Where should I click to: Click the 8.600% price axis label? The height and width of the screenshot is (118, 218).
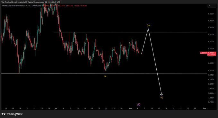[211, 41]
